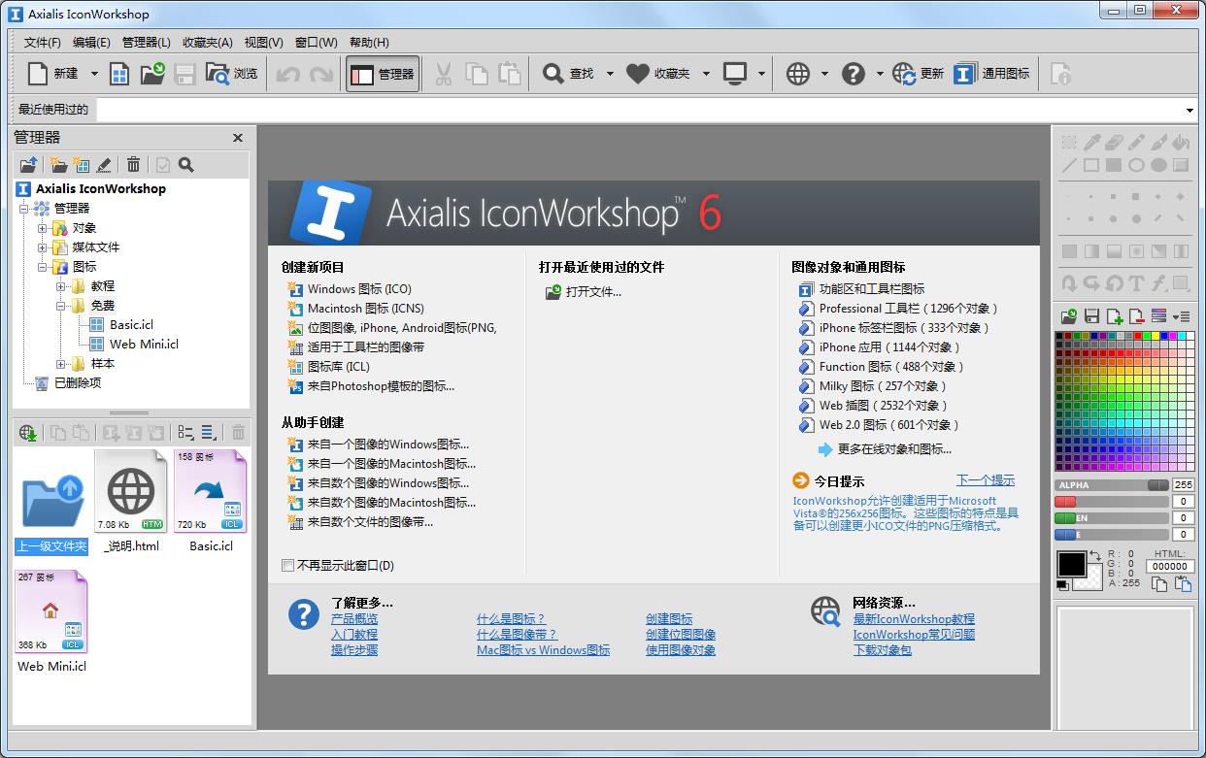Toggle the 管理器 button in the main toolbar
The height and width of the screenshot is (758, 1206).
point(382,73)
